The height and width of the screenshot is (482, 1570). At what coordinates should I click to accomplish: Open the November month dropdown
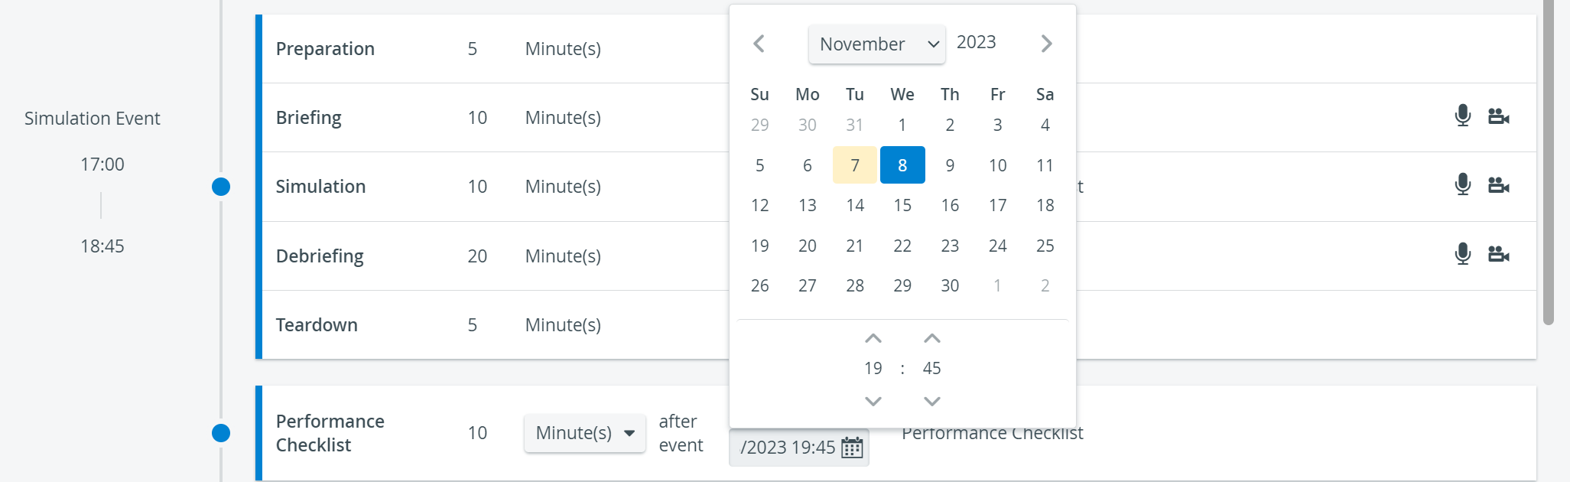pos(876,44)
